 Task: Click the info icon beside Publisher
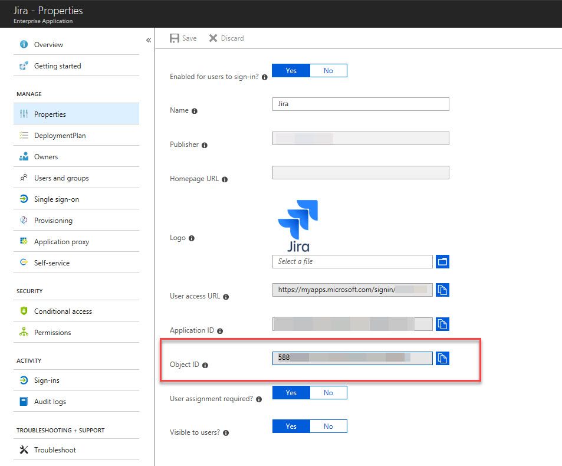(x=204, y=145)
